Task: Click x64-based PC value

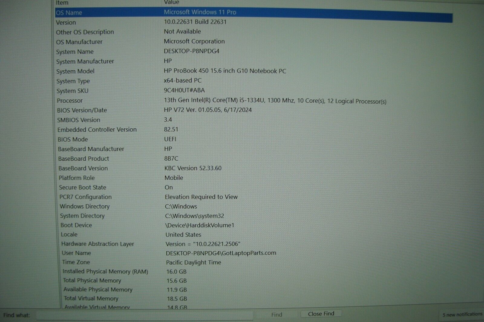Action: (x=182, y=81)
